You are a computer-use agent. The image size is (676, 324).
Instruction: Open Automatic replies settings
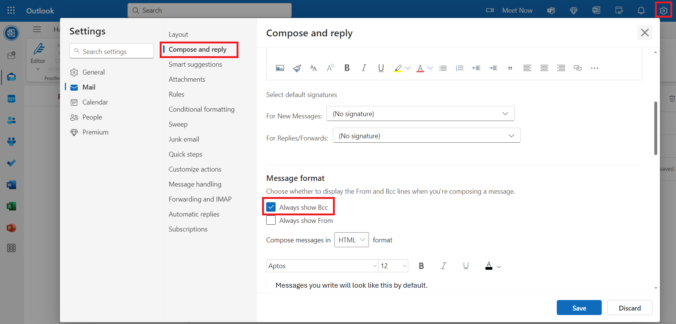(194, 214)
